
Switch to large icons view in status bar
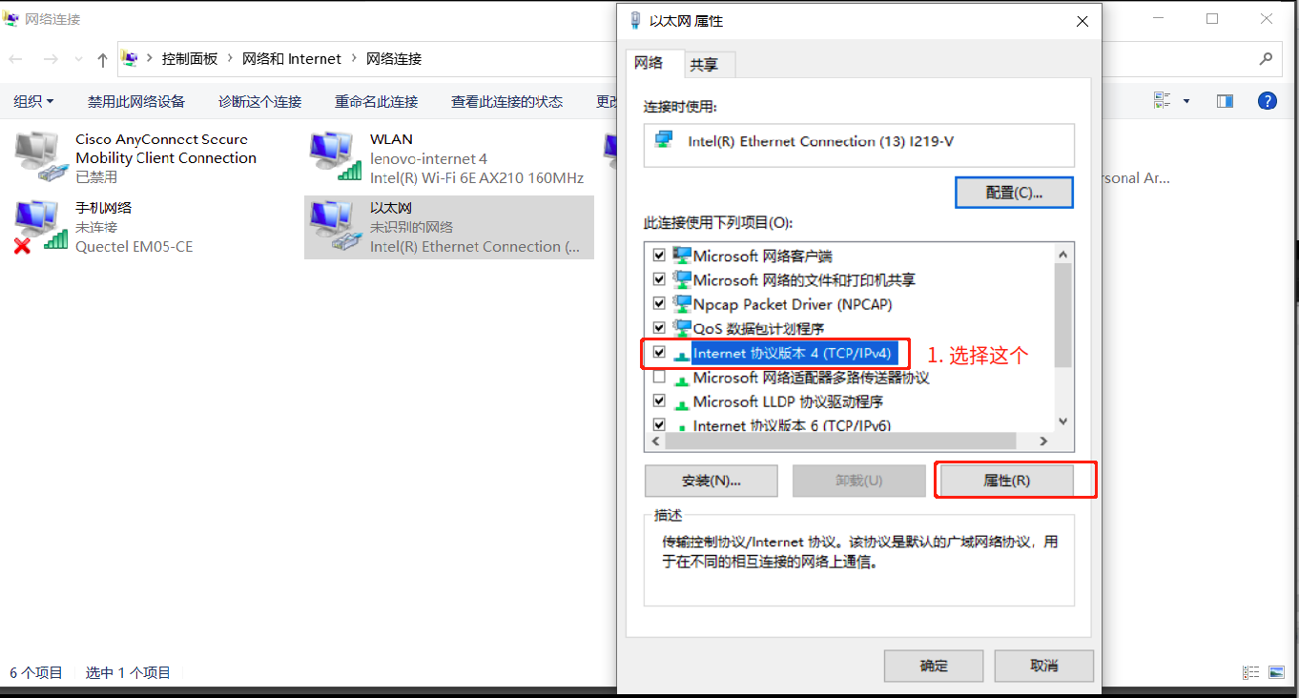tap(1277, 672)
